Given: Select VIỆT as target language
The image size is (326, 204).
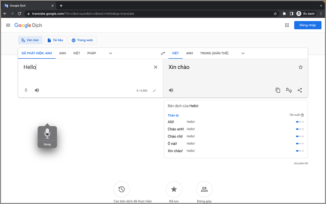Looking at the screenshot, I should coord(175,53).
